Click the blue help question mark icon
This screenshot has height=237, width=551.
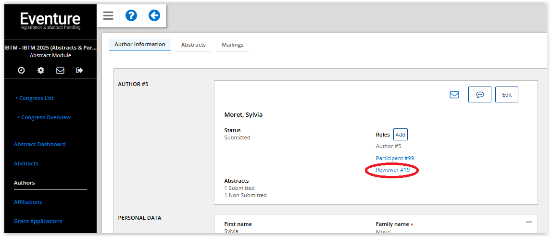(x=131, y=16)
